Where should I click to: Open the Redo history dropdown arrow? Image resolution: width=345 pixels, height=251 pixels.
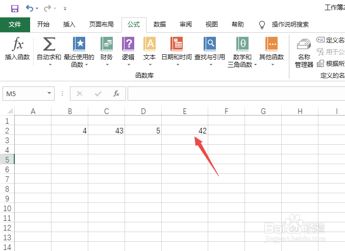[55, 9]
